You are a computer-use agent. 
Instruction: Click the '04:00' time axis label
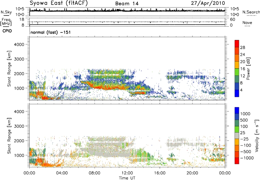click(x=62, y=173)
